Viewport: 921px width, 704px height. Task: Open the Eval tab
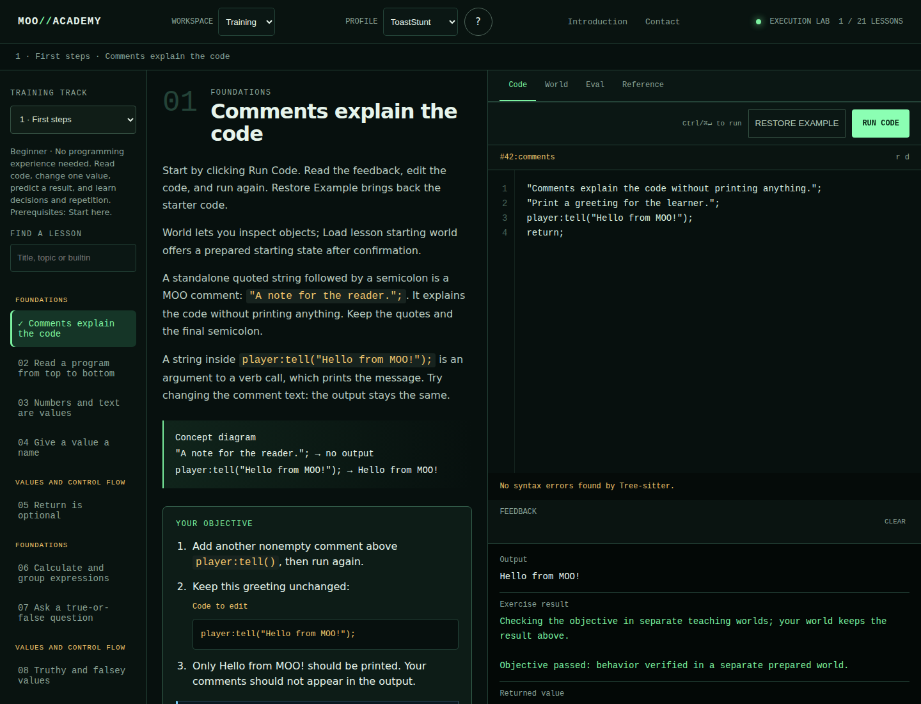pos(595,85)
